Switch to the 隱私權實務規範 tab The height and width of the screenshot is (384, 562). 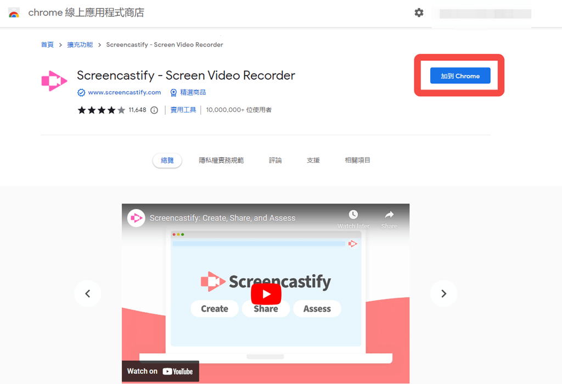tap(221, 161)
